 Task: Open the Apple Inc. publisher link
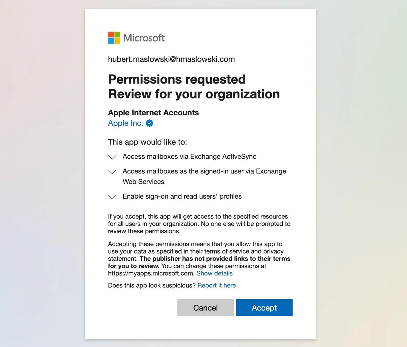tap(126, 123)
